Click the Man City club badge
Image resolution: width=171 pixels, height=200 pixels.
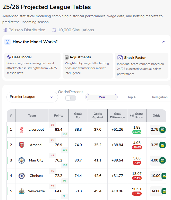[22, 160]
